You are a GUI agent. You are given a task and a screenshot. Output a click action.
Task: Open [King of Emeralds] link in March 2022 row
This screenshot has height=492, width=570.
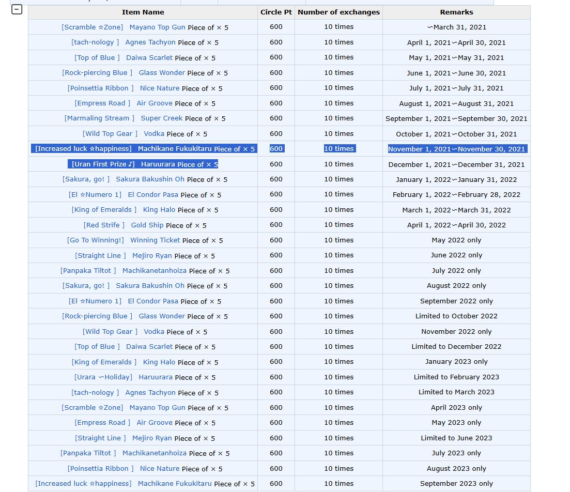tap(104, 210)
